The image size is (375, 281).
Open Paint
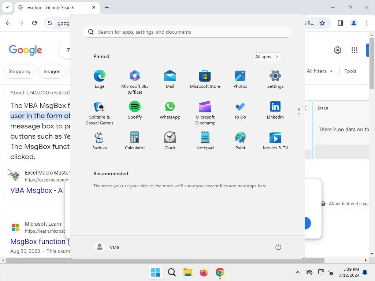click(x=240, y=141)
